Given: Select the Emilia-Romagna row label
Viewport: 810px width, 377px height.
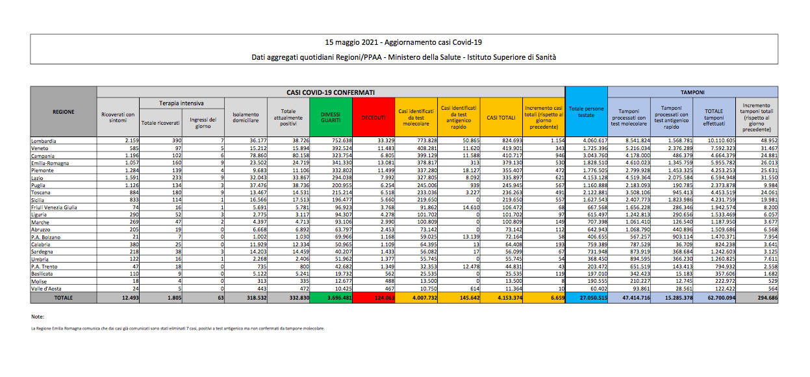Looking at the screenshot, I should 50,162.
